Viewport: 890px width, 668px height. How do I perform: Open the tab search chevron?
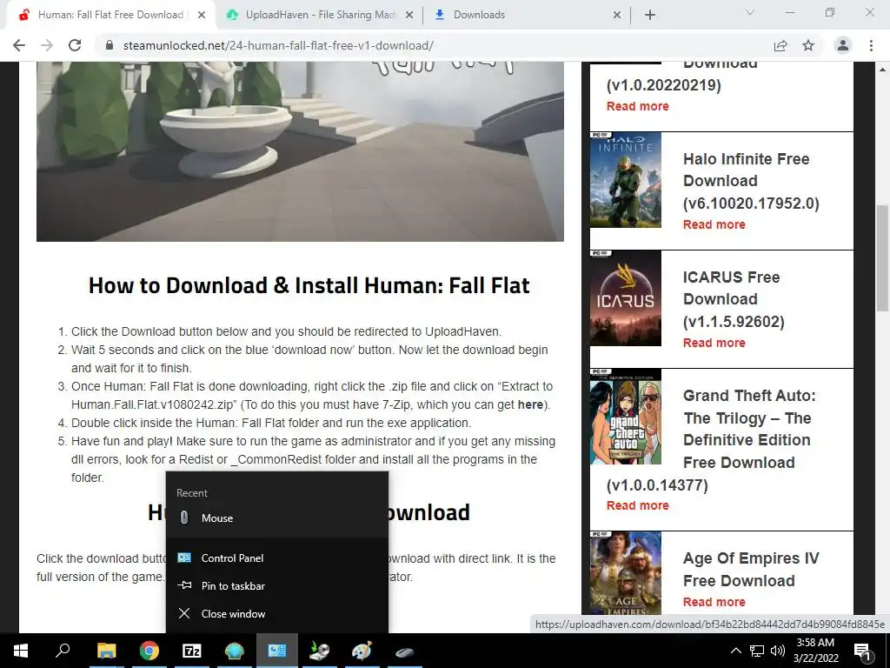750,12
